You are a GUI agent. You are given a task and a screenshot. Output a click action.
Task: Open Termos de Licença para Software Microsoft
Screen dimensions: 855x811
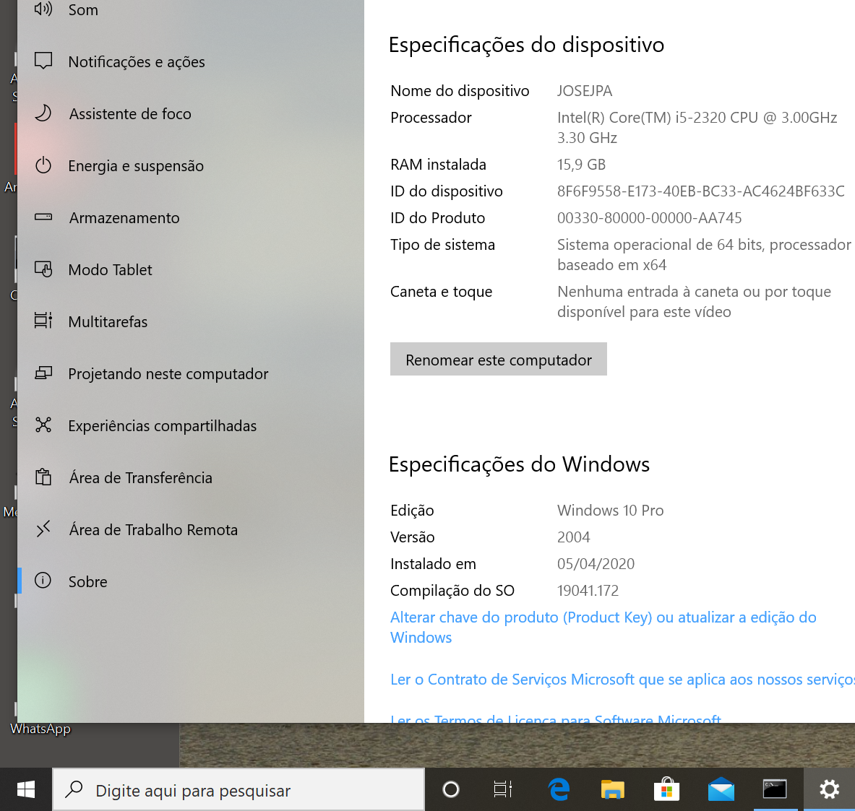pyautogui.click(x=556, y=718)
